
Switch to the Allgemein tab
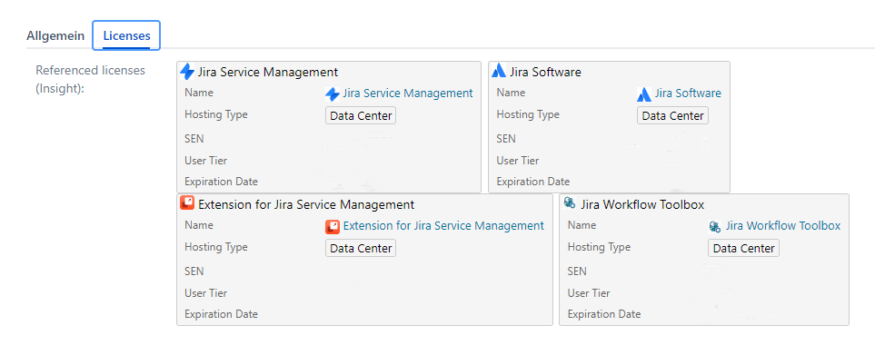tap(55, 35)
